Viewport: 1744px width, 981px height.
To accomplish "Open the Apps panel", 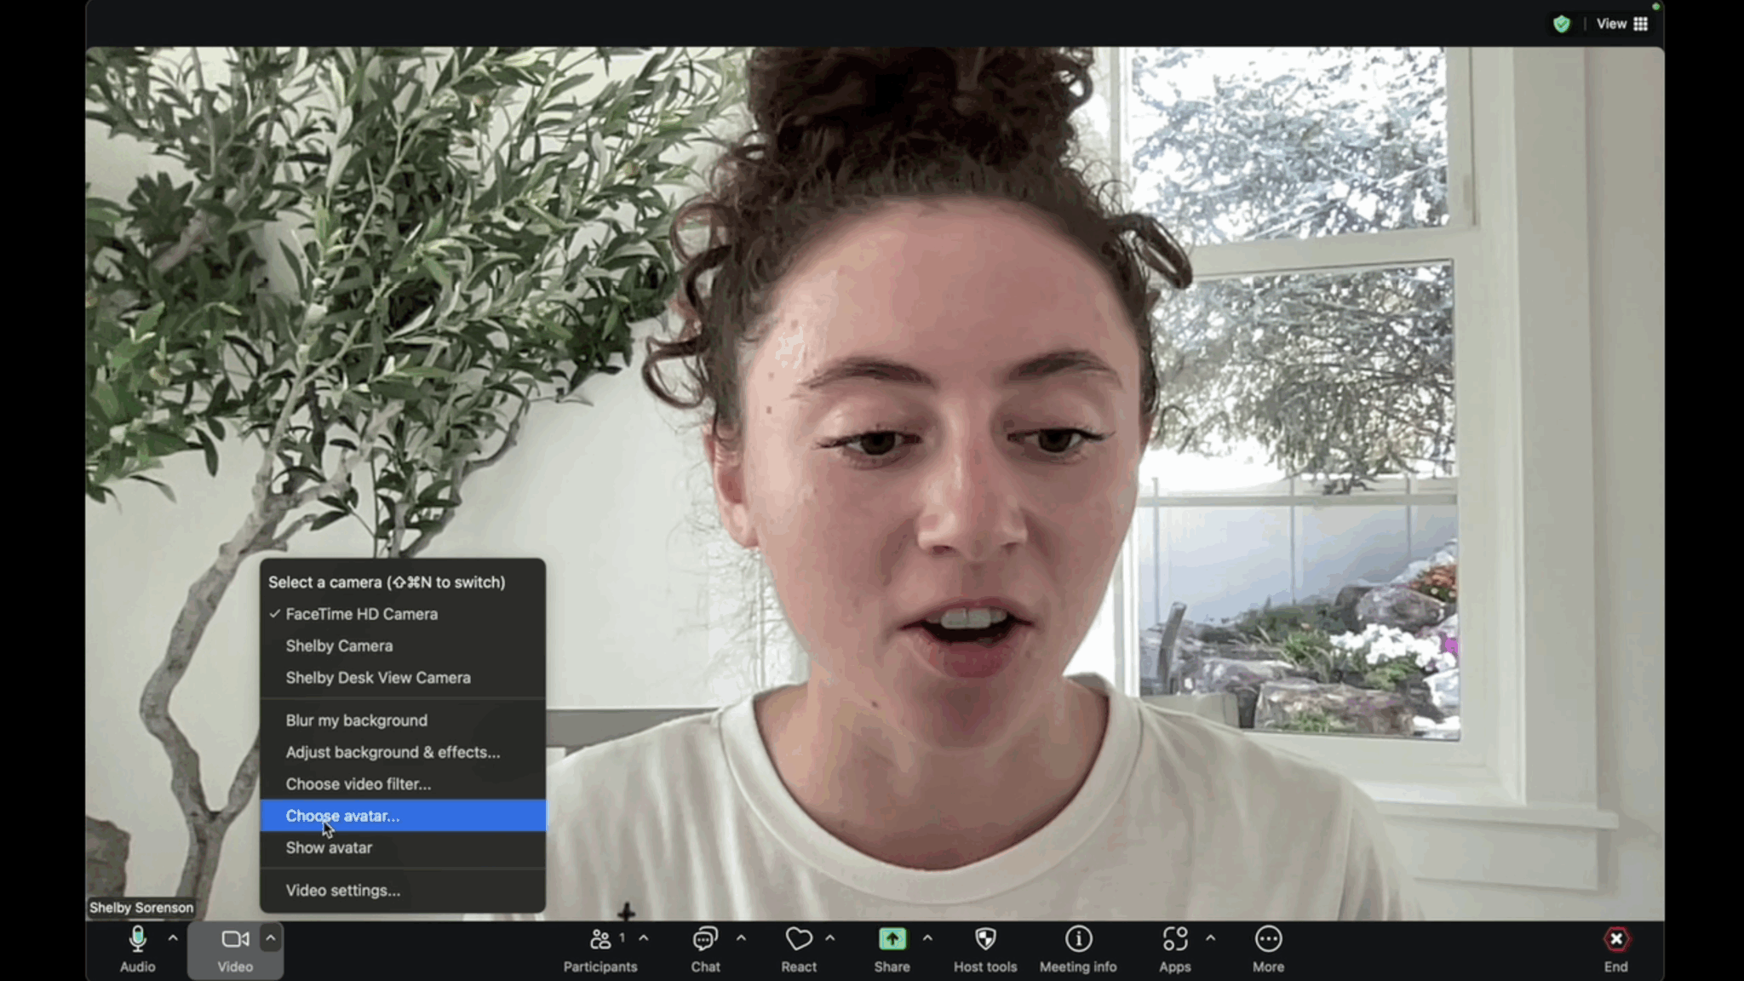I will pyautogui.click(x=1175, y=939).
